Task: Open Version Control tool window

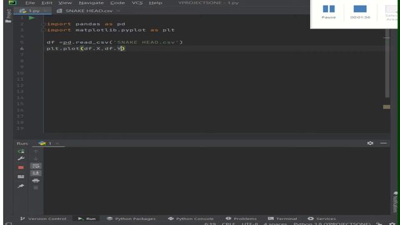Action: [x=43, y=219]
